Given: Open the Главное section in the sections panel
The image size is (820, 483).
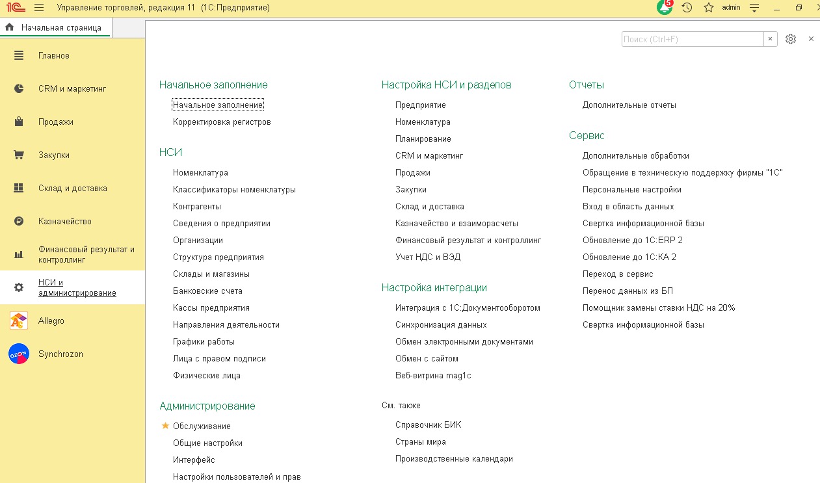Looking at the screenshot, I should [73, 56].
